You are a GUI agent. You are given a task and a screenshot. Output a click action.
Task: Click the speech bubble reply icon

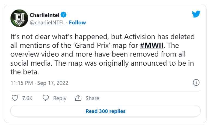pyautogui.click(x=46, y=98)
